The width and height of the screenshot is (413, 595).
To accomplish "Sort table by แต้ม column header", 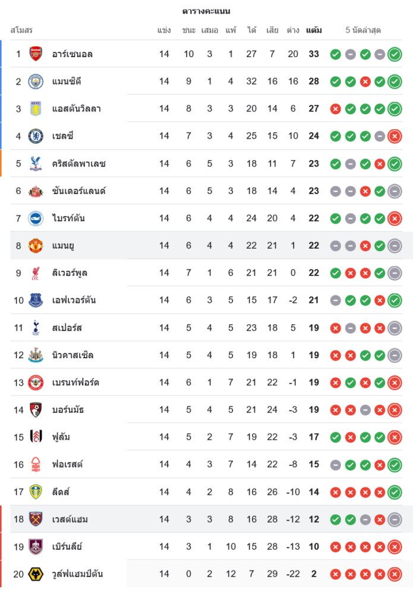I will [x=314, y=30].
